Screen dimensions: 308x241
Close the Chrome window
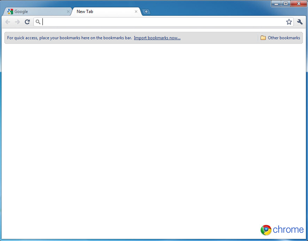(299, 4)
